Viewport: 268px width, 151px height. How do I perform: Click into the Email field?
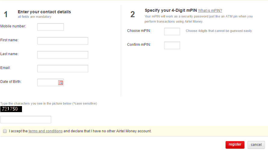pos(63,69)
